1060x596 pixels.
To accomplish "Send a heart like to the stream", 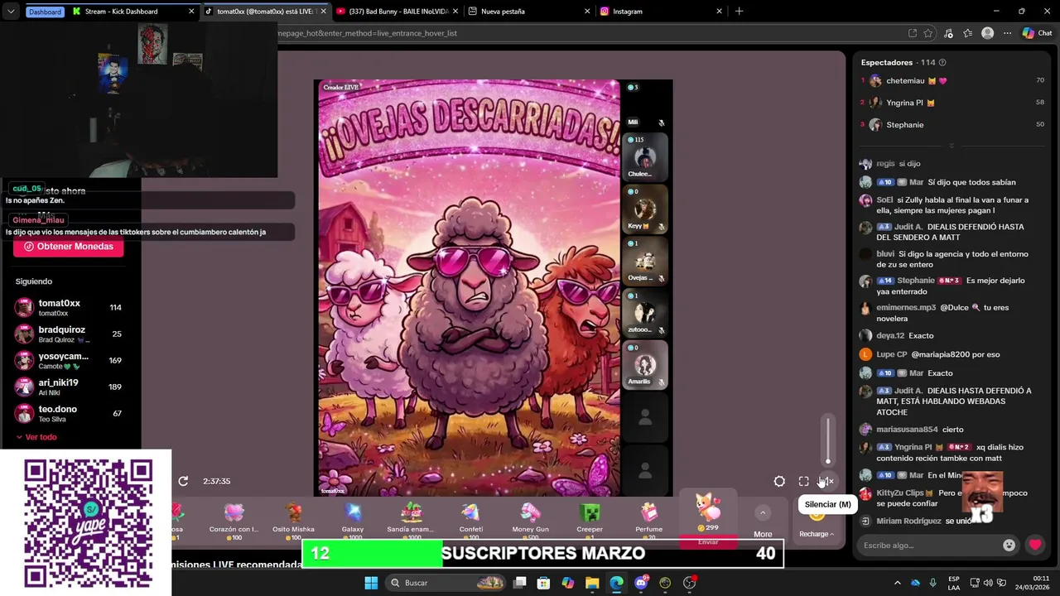I will (x=1035, y=545).
